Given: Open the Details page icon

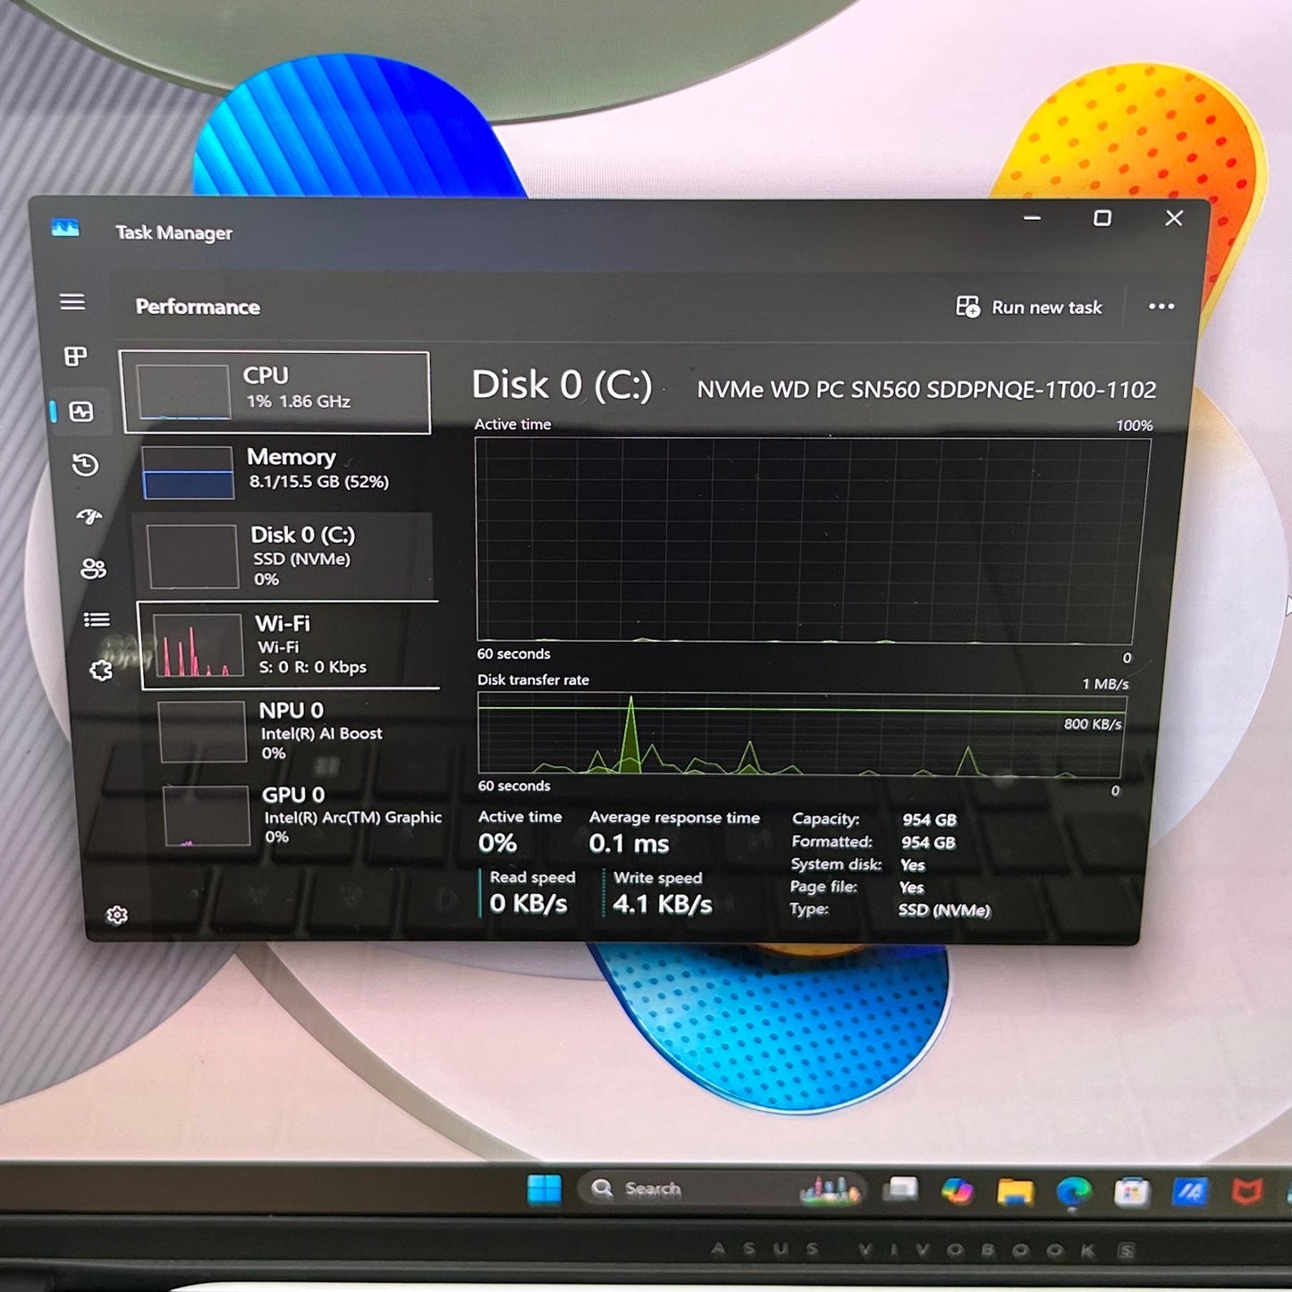Looking at the screenshot, I should 97,620.
